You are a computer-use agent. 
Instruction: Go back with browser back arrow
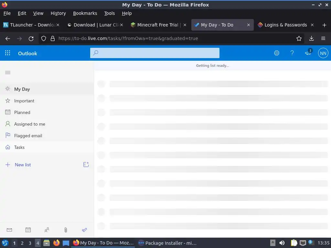8,38
